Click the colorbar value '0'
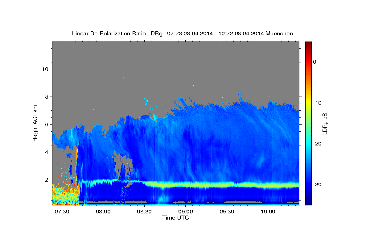Viewport: 370px width, 246px height. [315, 62]
